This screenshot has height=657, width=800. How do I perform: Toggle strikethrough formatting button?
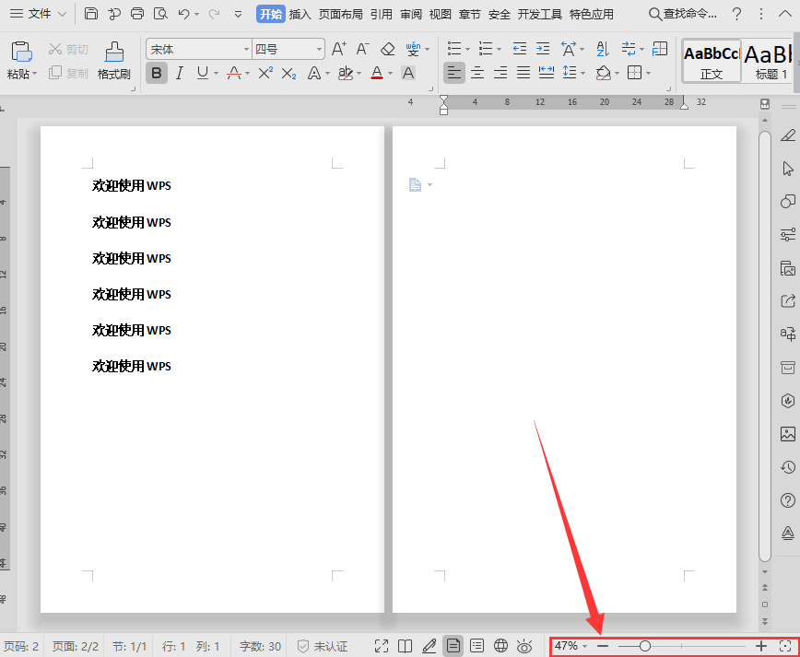pyautogui.click(x=234, y=73)
